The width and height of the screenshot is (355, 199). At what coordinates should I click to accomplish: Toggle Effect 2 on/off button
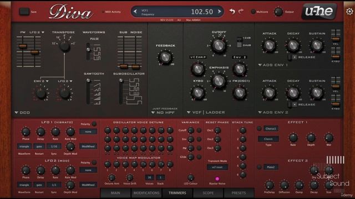259,167
